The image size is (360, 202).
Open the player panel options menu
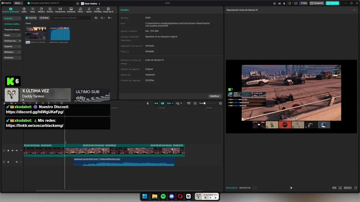tap(354, 10)
